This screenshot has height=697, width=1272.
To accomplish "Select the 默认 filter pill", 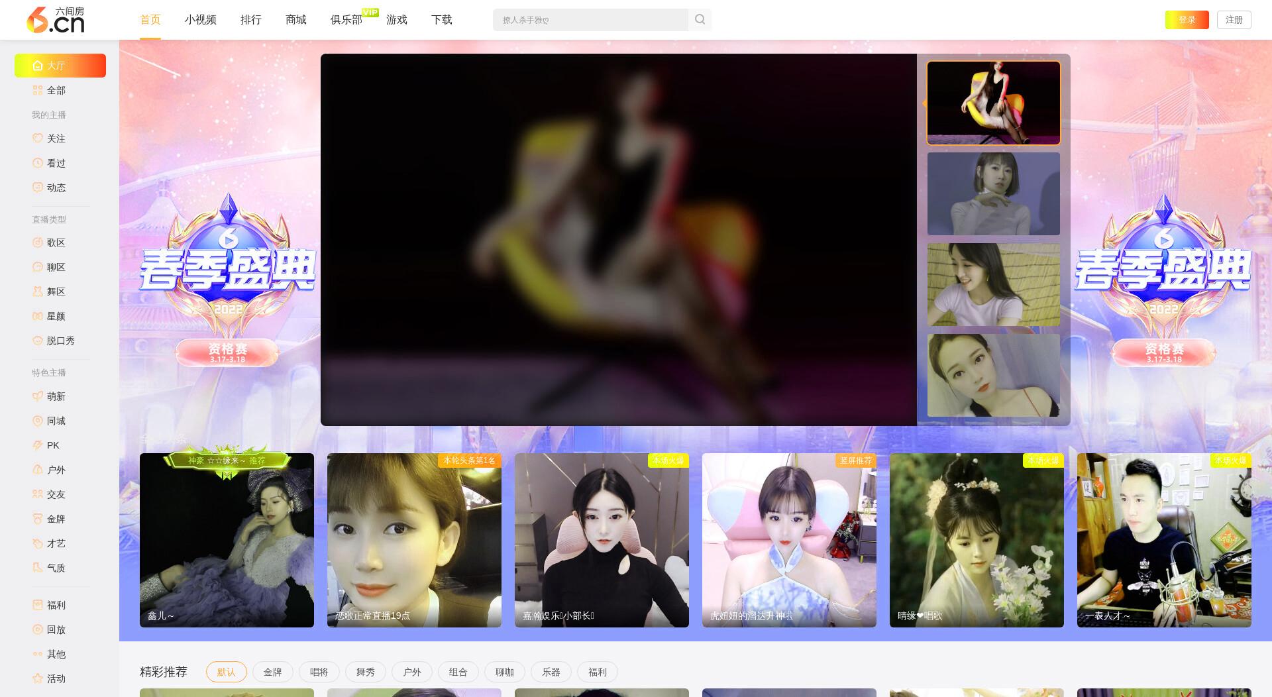I will 227,672.
